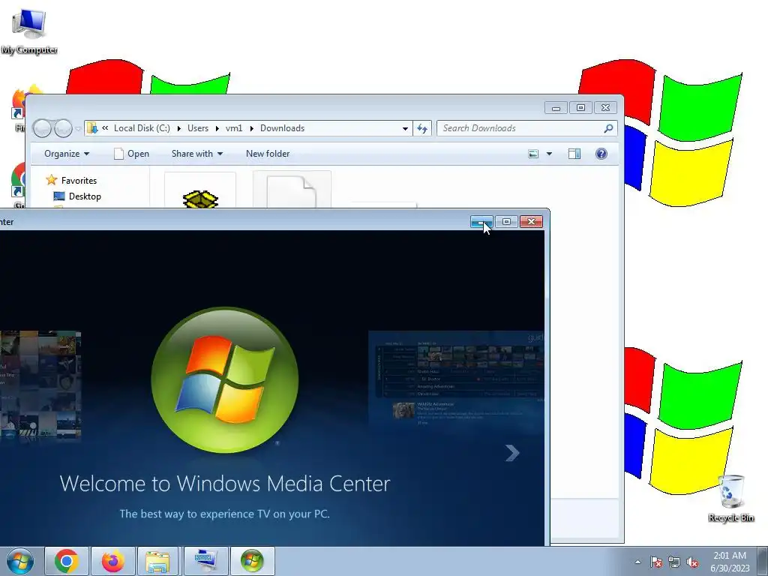Expand arrow after vm1 breadcrumb
Image resolution: width=768 pixels, height=576 pixels.
pos(251,128)
